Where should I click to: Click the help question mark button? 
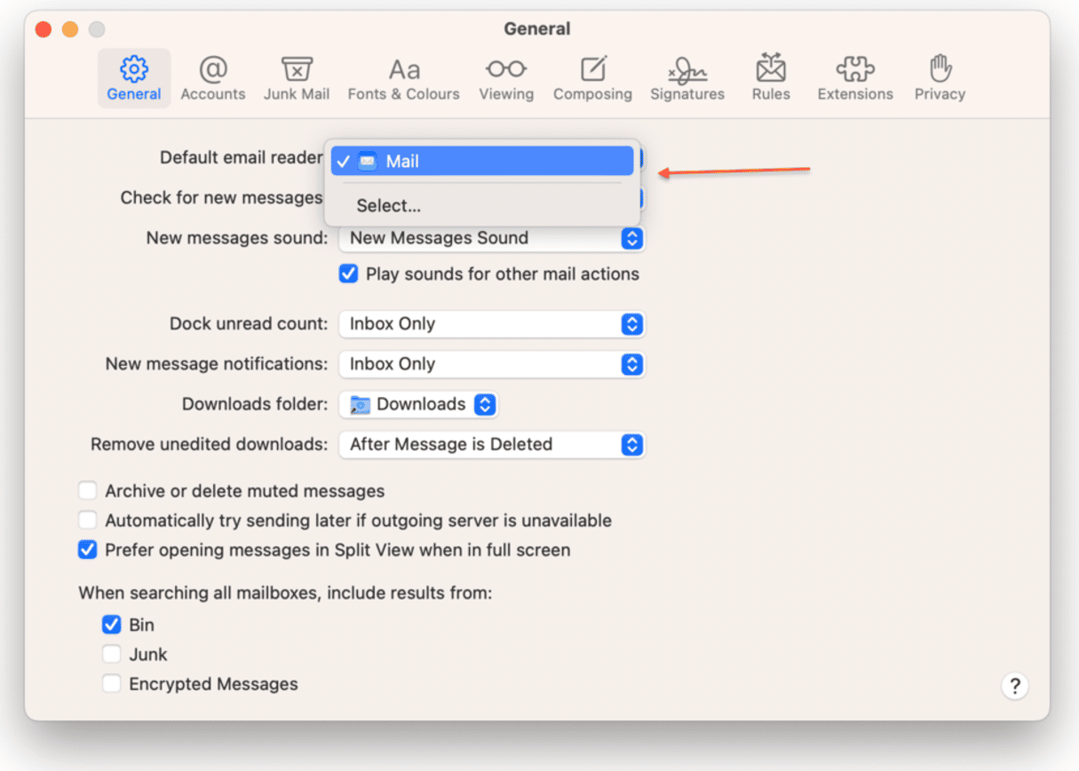(x=1014, y=686)
